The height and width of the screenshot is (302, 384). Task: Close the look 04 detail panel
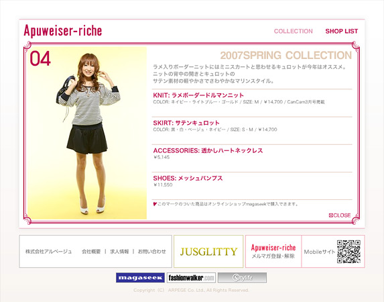(340, 215)
